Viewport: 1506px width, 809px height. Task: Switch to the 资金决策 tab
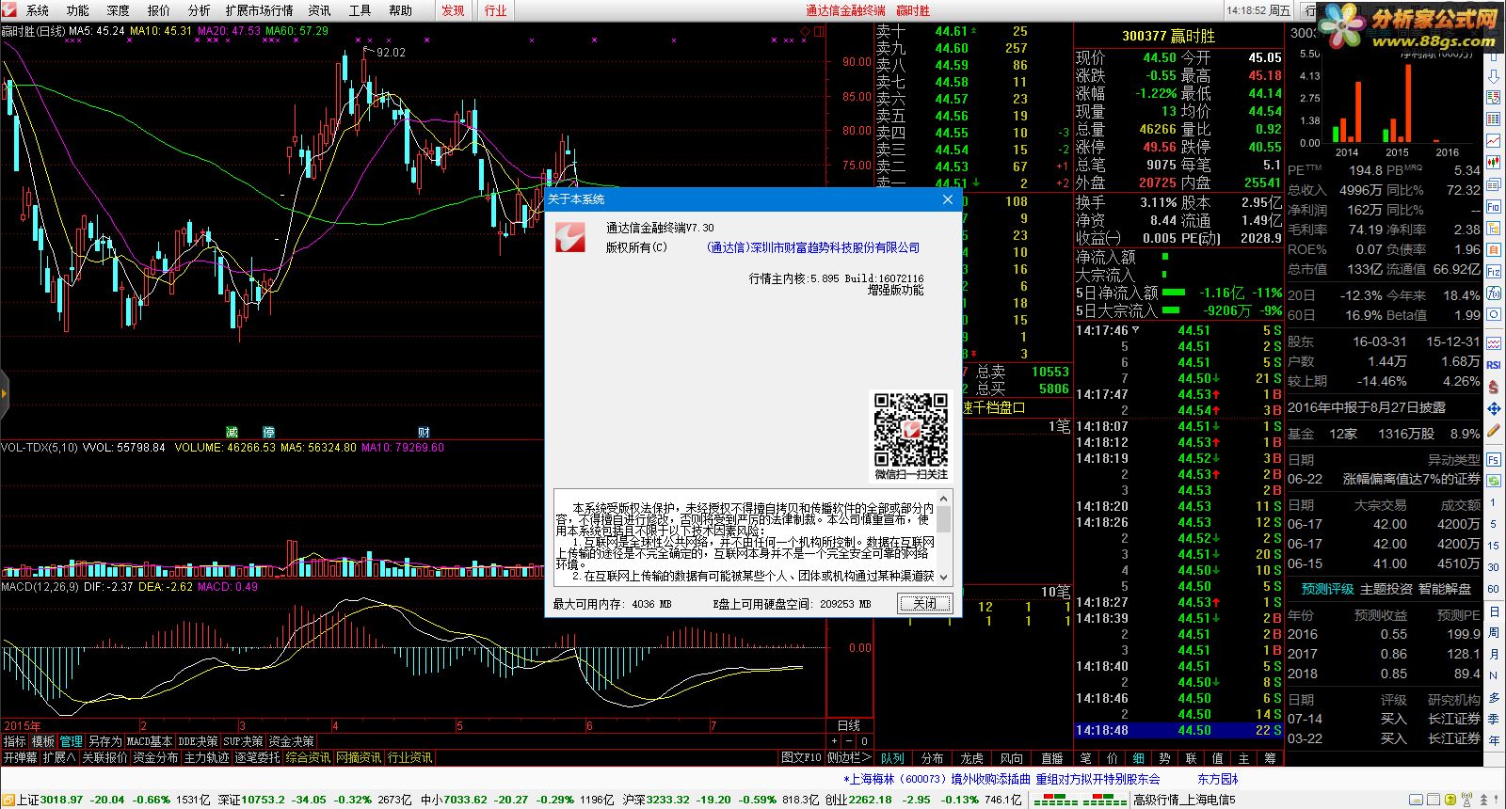[x=292, y=741]
